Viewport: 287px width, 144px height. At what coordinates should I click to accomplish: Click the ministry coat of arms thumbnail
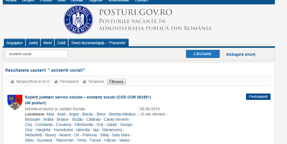click(x=15, y=102)
